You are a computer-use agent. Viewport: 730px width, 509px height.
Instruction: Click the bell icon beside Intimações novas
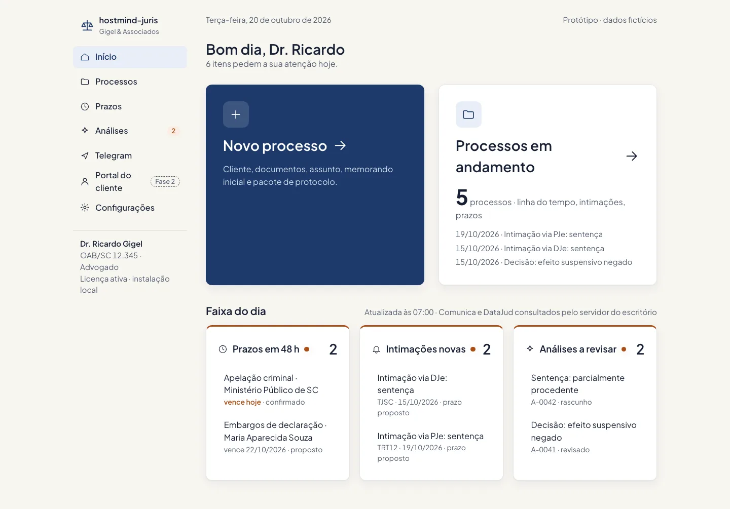coord(376,349)
